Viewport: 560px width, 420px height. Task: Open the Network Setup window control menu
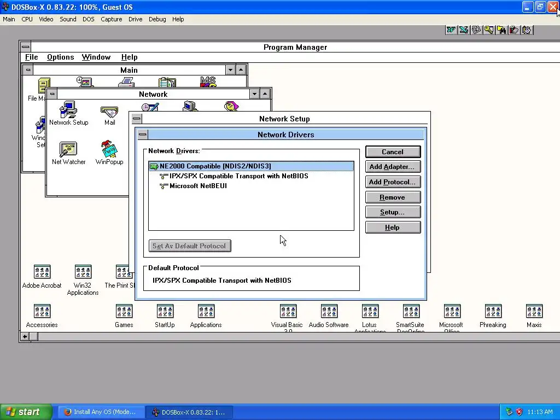click(x=136, y=119)
